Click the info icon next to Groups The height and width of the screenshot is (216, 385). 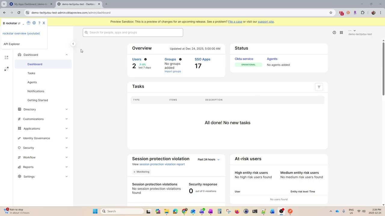(x=180, y=59)
